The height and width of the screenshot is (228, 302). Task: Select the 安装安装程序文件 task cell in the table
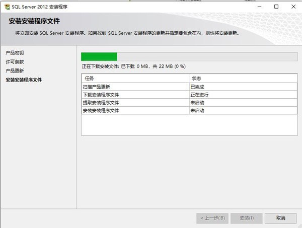[135, 111]
